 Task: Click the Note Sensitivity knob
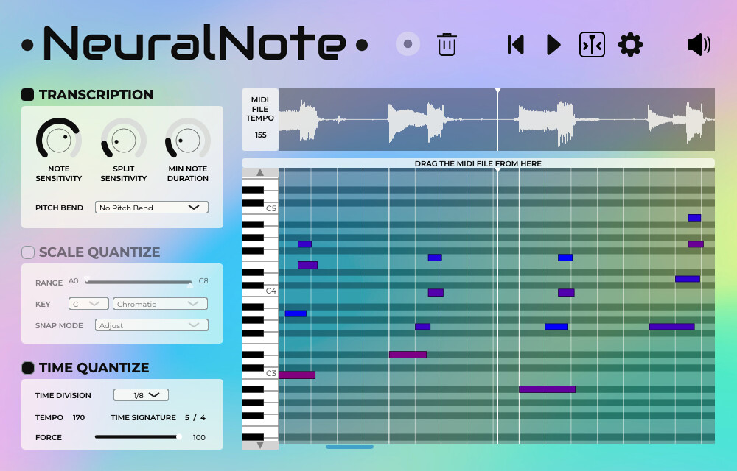58,140
